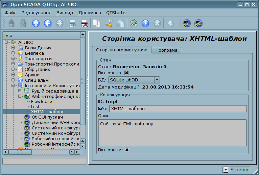This screenshot has height=175, width=259.
Task: Click the blue play start icon
Action: click(145, 24)
